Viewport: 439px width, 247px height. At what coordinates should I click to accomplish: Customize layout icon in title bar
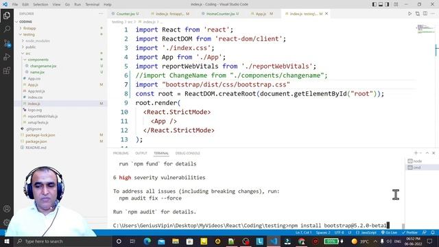pos(396,4)
